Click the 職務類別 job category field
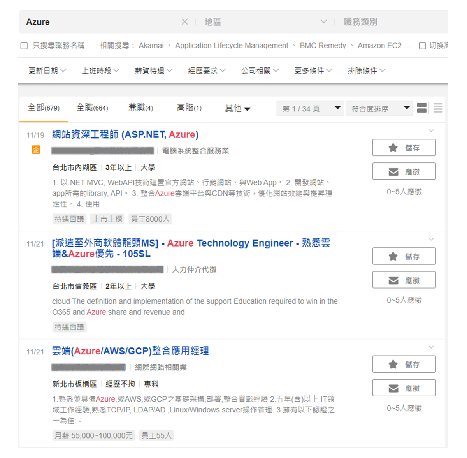Viewport: 467px width, 458px height. [x=393, y=22]
